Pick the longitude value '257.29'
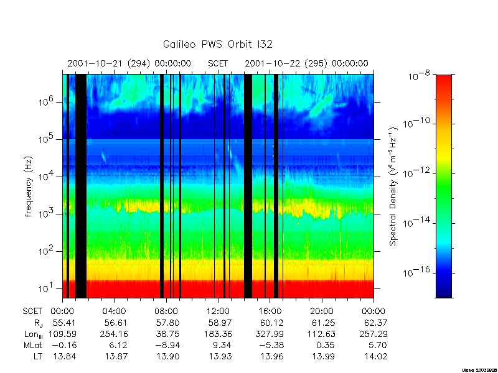The image size is (498, 373). (x=374, y=334)
